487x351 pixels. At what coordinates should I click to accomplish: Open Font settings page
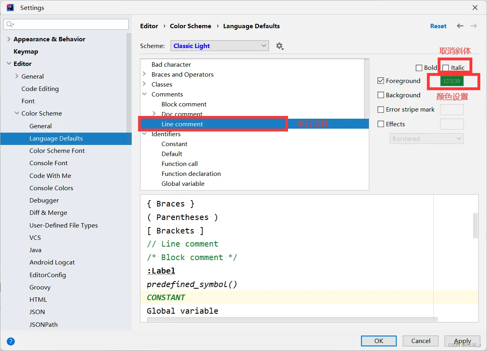(28, 101)
